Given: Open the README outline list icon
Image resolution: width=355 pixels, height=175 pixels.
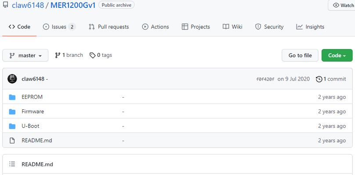Looking at the screenshot, I should tap(12, 164).
